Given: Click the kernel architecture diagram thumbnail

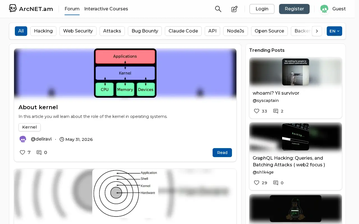Looking at the screenshot, I should pyautogui.click(x=125, y=73).
